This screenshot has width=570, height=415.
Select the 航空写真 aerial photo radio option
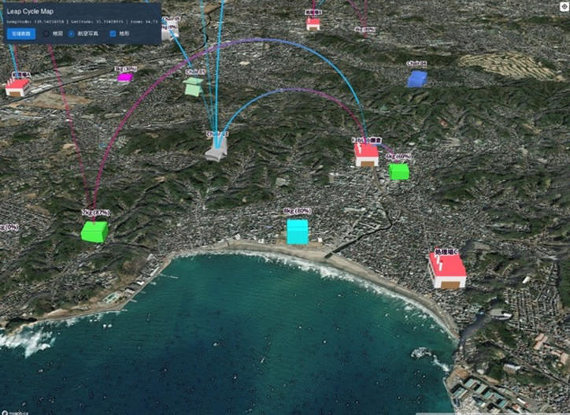(x=72, y=34)
